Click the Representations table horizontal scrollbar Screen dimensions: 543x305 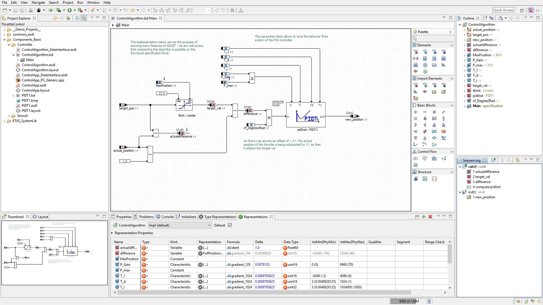pyautogui.click(x=264, y=292)
